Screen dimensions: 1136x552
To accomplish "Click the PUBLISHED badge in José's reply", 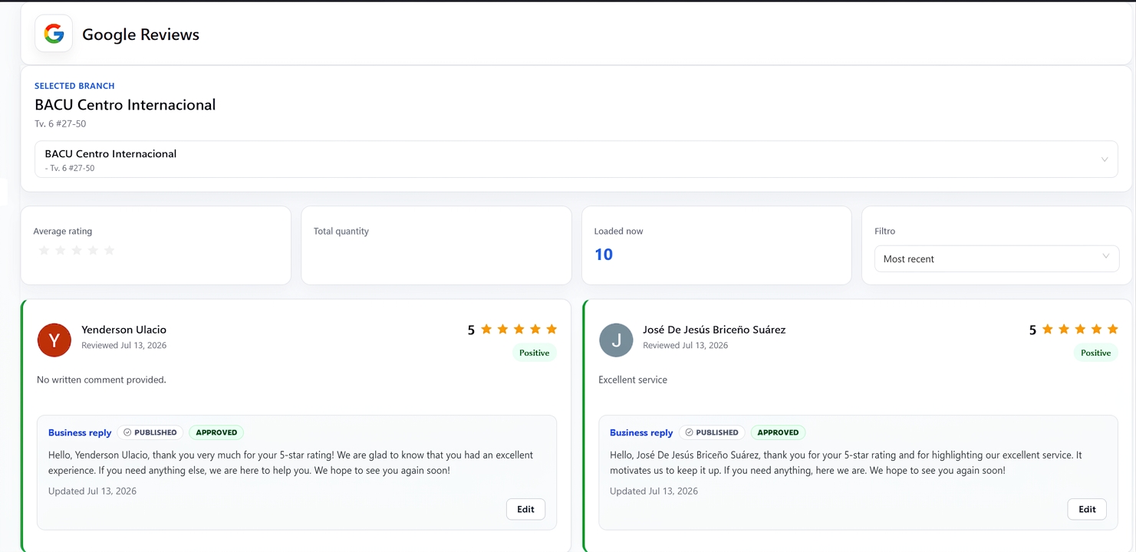I will (712, 432).
